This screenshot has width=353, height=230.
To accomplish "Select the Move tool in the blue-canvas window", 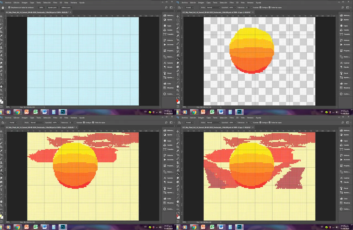I will (1, 16).
